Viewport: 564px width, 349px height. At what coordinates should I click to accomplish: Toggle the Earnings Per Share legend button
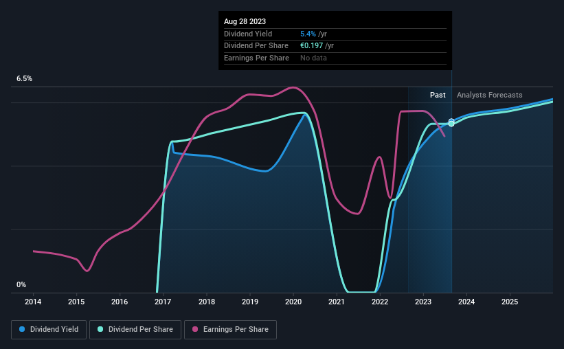[x=230, y=330]
